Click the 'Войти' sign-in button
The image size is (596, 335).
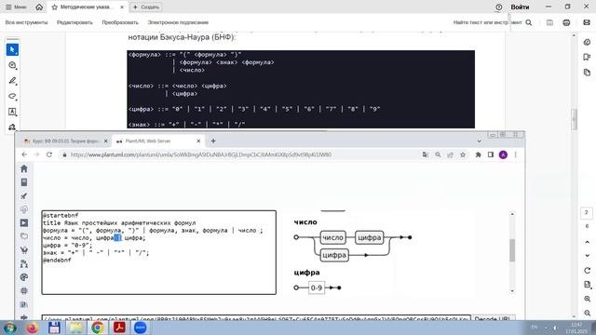[x=520, y=7]
